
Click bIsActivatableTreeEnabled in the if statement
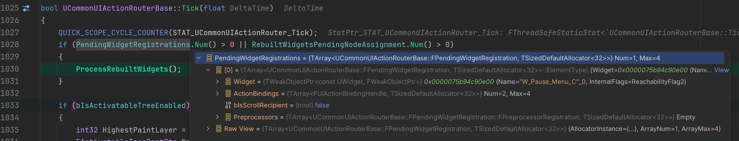[x=131, y=106]
